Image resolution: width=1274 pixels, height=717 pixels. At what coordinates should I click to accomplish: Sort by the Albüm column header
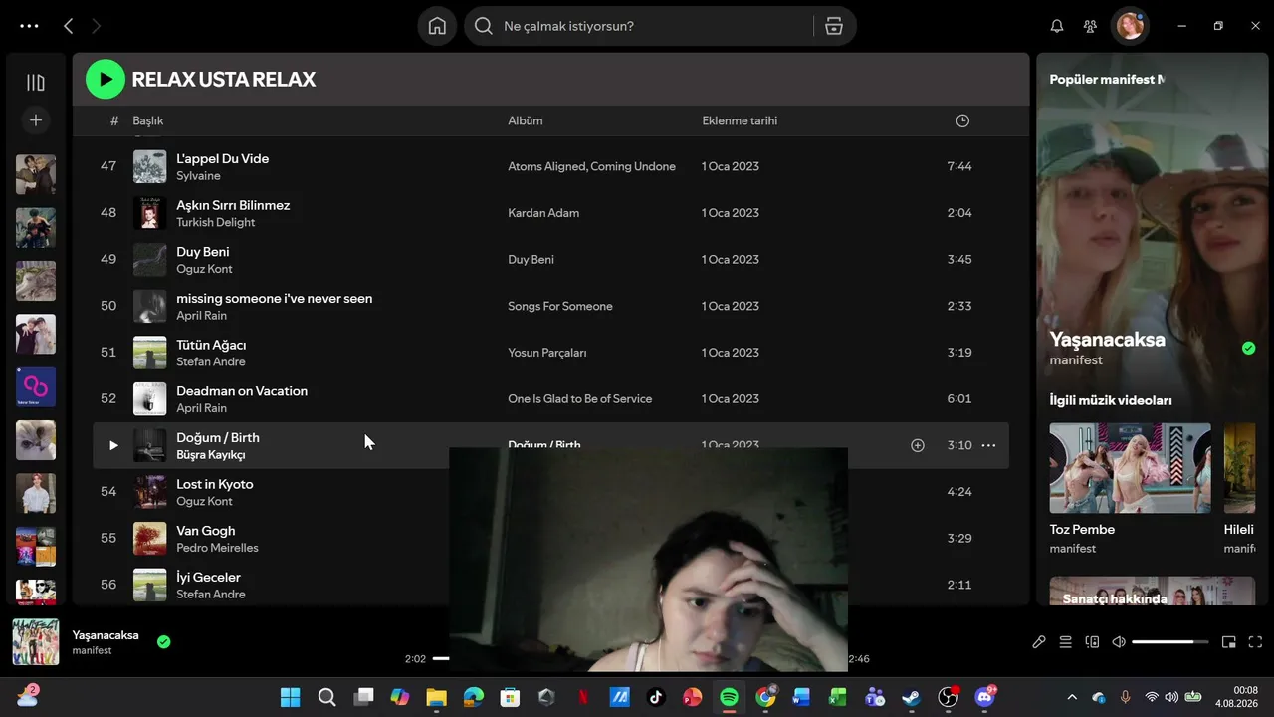pyautogui.click(x=526, y=120)
